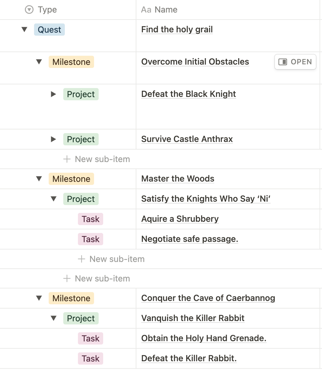Screen dimensions: 322x371
Task: Collapse Satisfy the Knights Who Say 'Ni' project
Action: [54, 199]
